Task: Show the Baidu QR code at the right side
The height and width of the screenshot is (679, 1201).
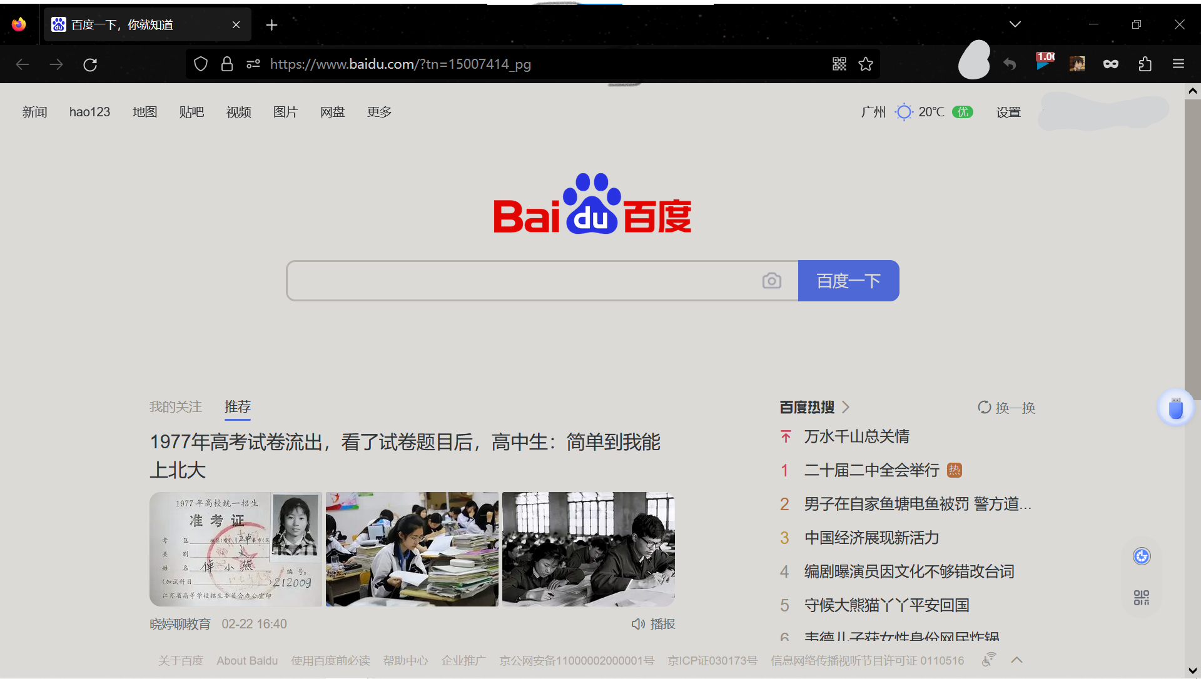Action: [1142, 598]
